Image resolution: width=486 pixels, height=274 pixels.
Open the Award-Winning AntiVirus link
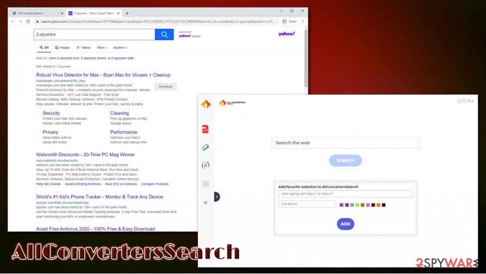coord(83,184)
